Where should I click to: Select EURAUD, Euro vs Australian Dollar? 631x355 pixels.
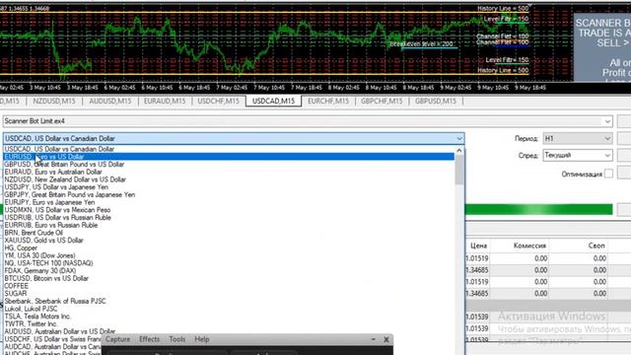pos(229,172)
